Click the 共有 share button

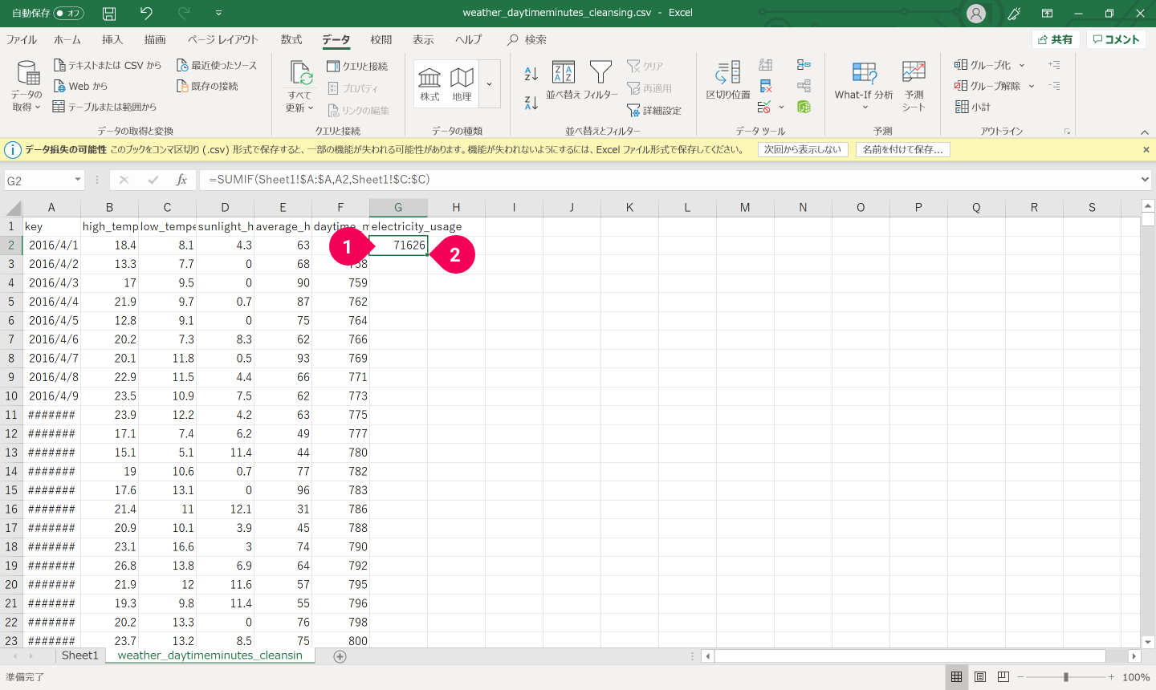click(1055, 39)
